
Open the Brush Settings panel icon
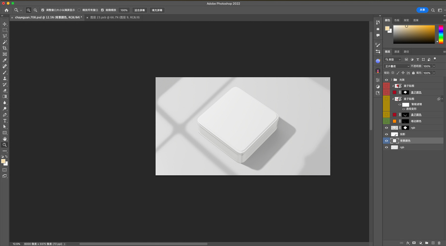tap(378, 45)
